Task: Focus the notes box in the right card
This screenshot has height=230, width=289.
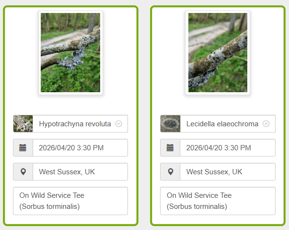Action: [x=218, y=201]
